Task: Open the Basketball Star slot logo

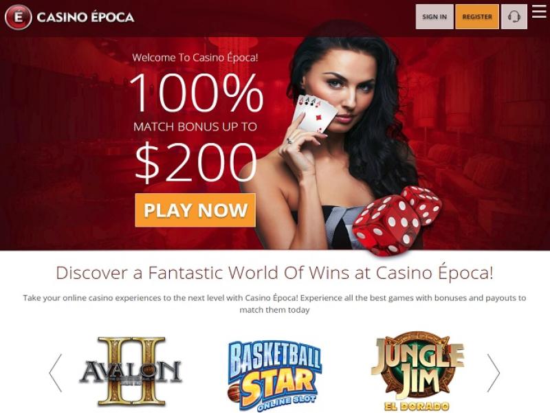Action: tap(274, 375)
